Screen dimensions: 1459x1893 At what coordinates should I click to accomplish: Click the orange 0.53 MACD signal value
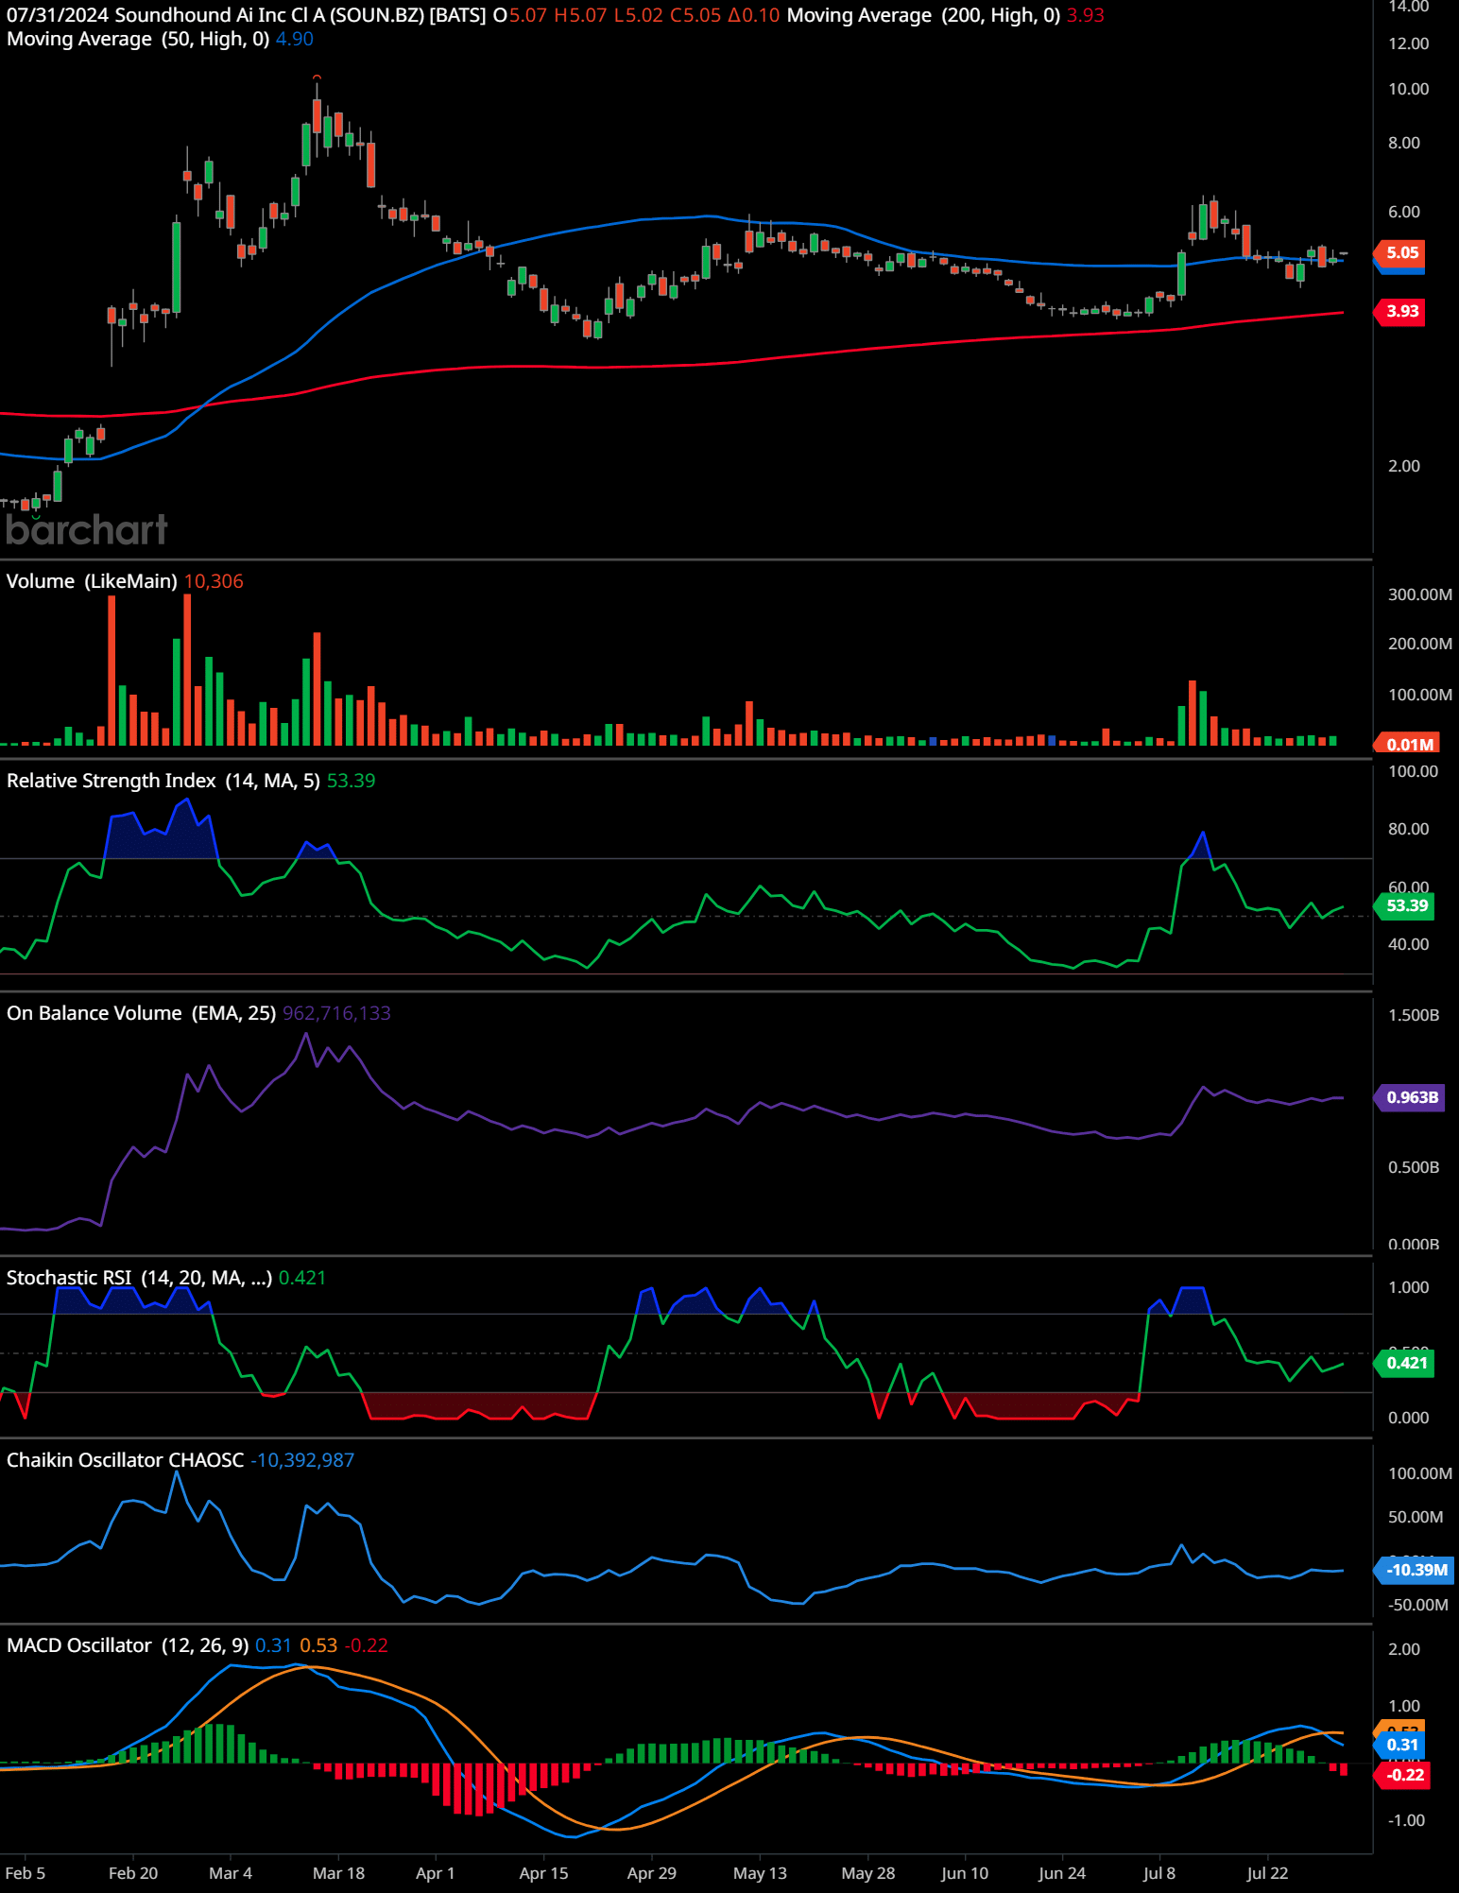318,1645
